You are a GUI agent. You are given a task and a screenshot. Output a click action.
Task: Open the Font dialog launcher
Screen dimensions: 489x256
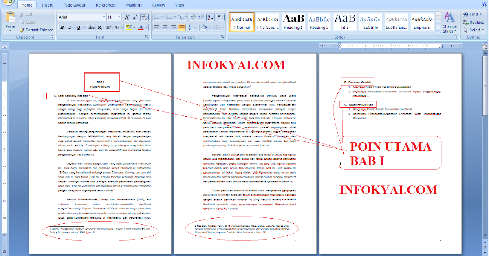coord(148,37)
